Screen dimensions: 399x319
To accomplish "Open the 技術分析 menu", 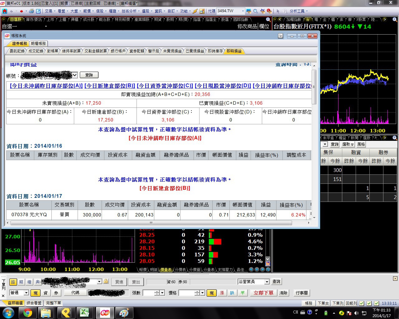I will point(129,11).
